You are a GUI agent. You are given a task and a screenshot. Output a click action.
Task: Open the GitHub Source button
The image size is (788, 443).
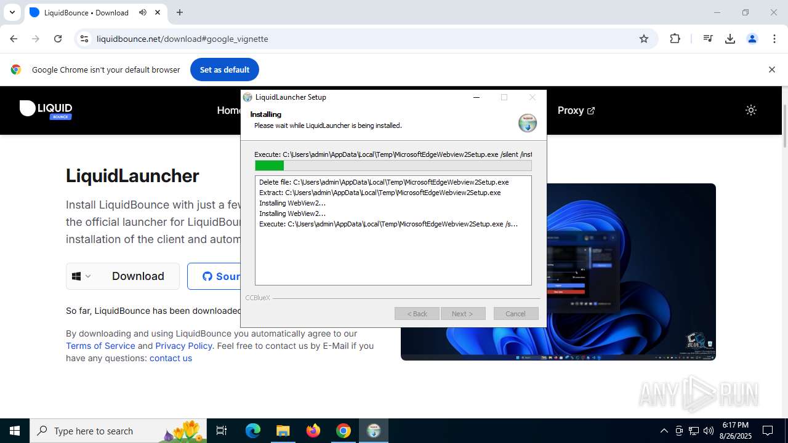214,276
